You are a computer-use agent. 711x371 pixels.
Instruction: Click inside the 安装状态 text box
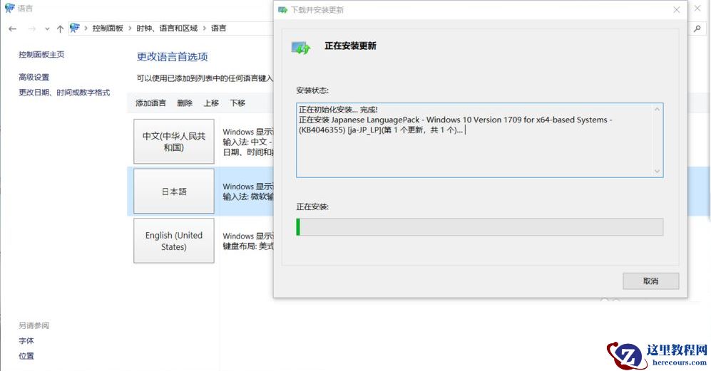(480, 140)
